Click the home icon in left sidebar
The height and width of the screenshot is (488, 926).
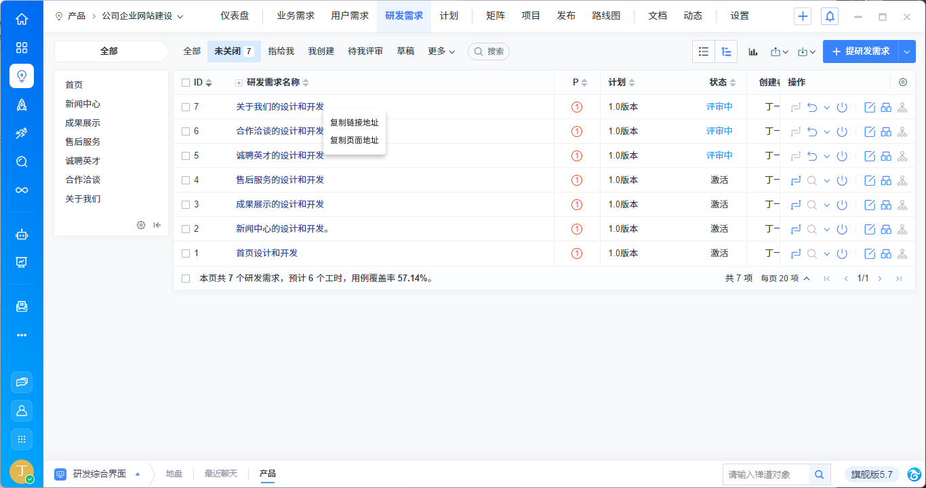[x=22, y=19]
